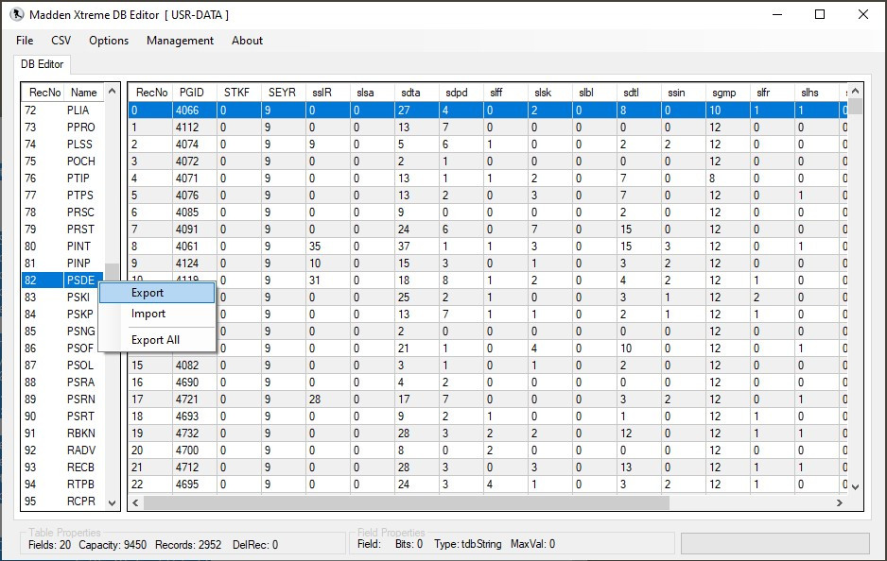Image resolution: width=887 pixels, height=561 pixels.
Task: Click PGID cell 4112
Action: (195, 127)
